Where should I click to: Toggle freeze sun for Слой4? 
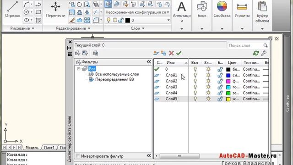click(208, 93)
